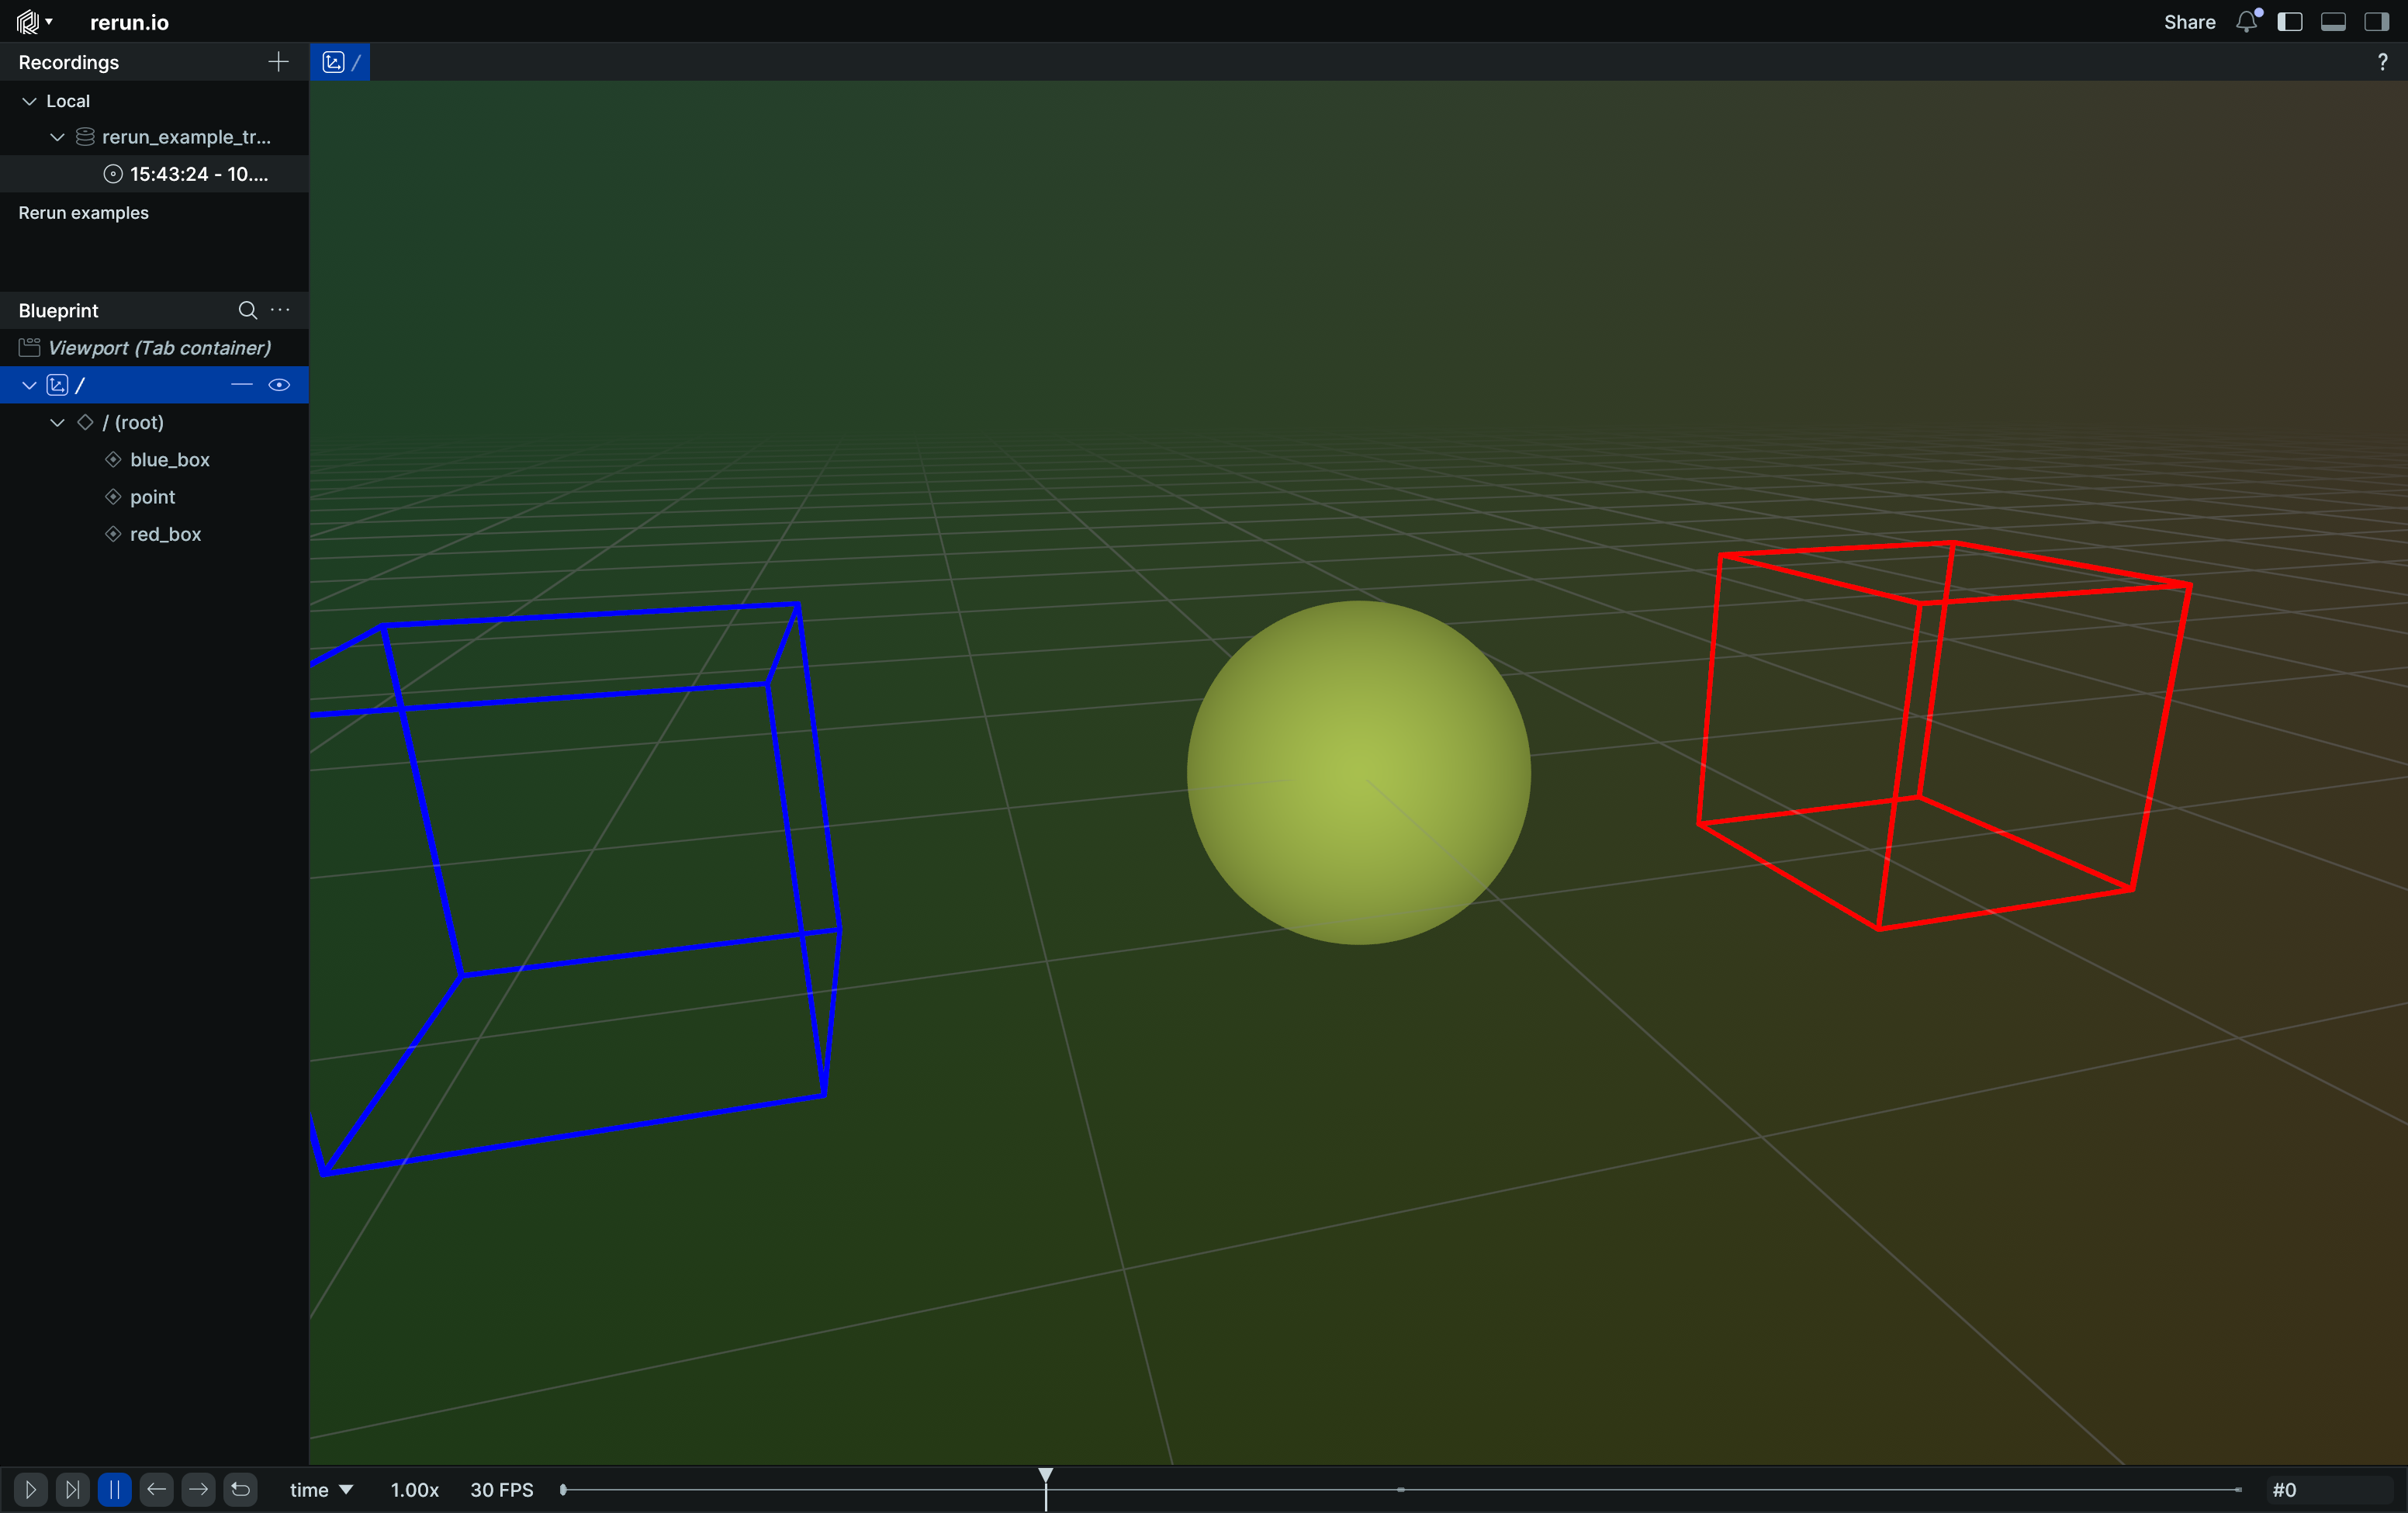
Task: Open notifications bell icon
Action: pyautogui.click(x=2247, y=22)
